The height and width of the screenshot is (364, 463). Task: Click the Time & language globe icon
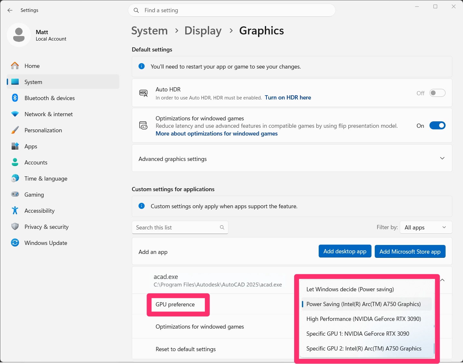coord(15,178)
